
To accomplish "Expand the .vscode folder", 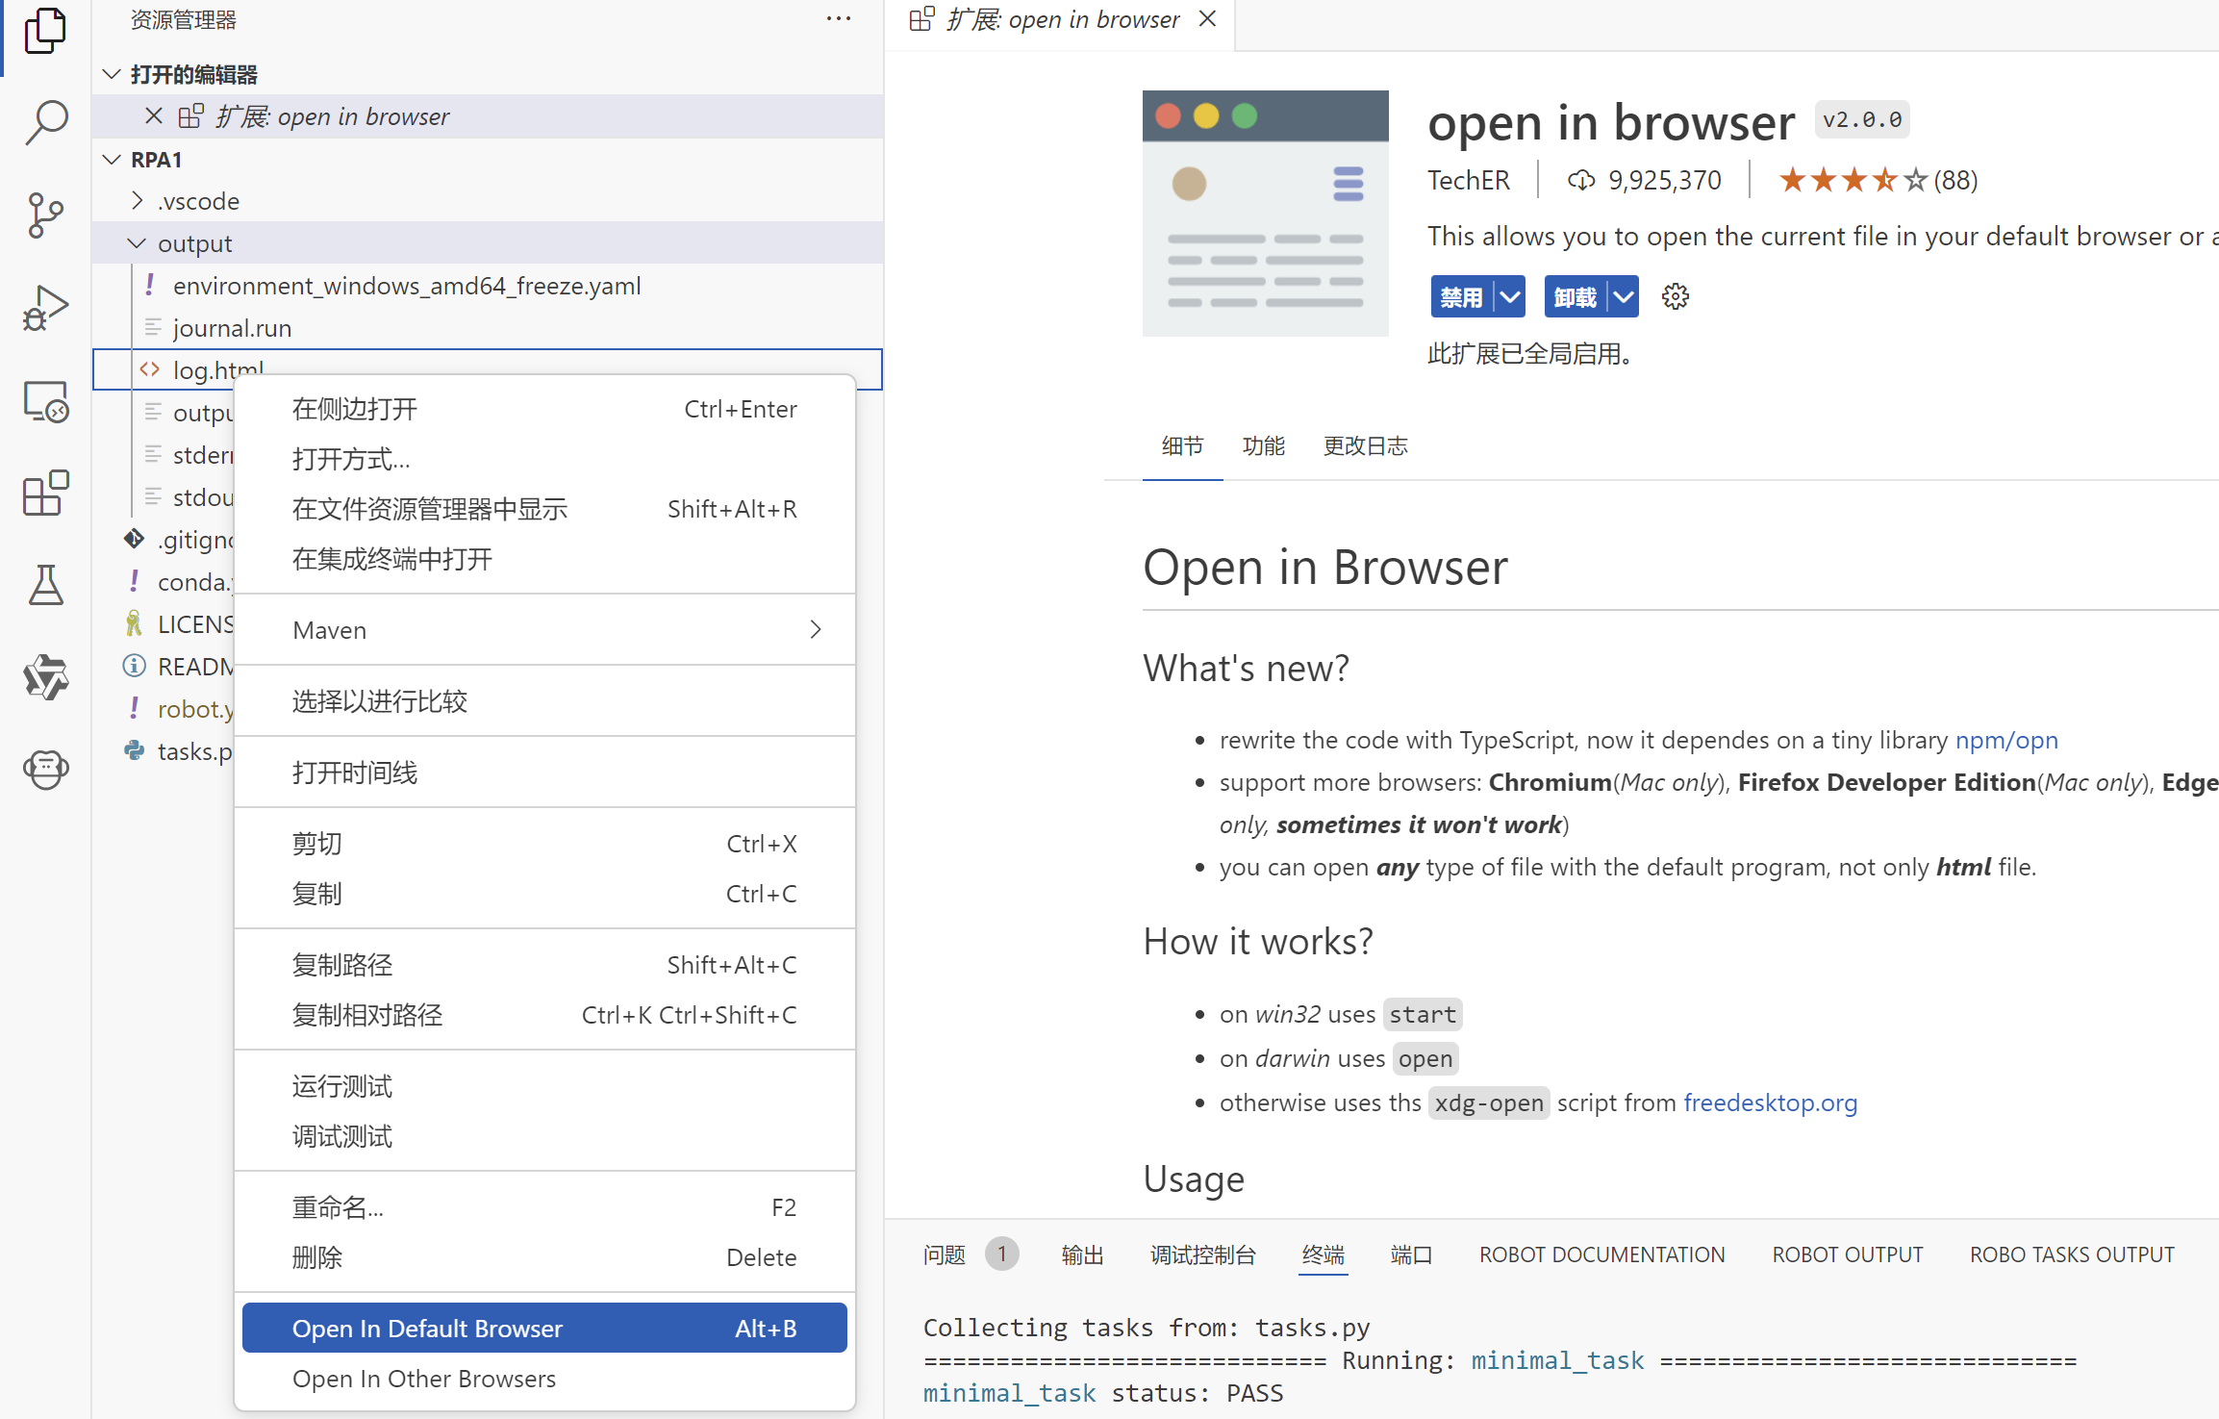I will [x=137, y=201].
